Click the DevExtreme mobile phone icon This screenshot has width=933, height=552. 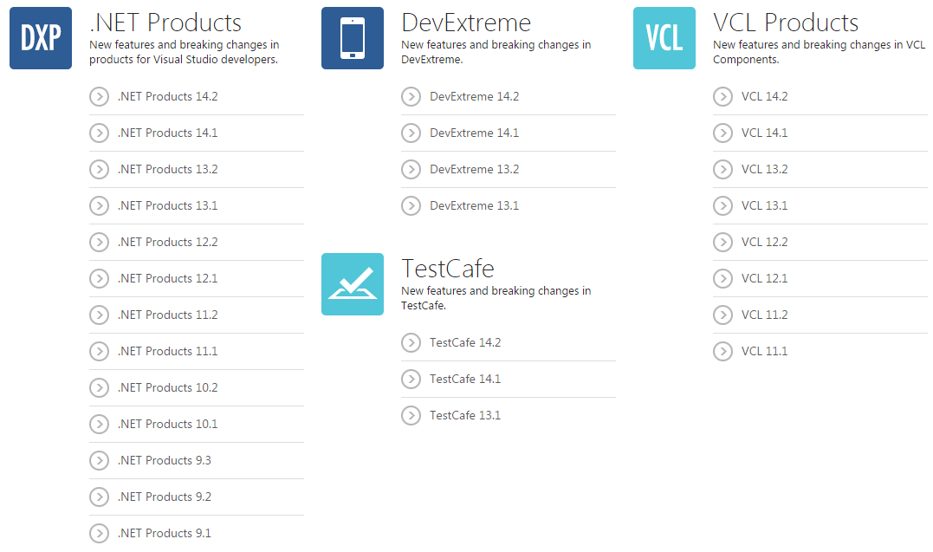click(353, 38)
